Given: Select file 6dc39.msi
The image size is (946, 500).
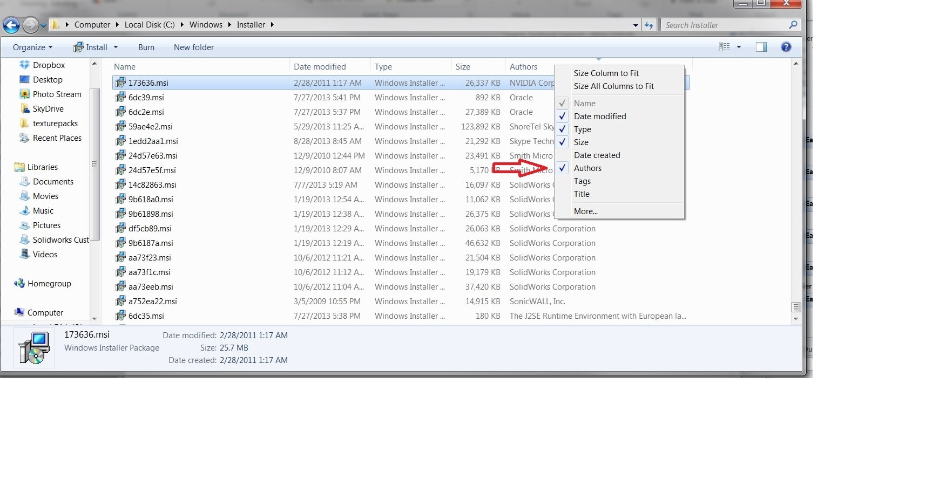Looking at the screenshot, I should coord(146,98).
